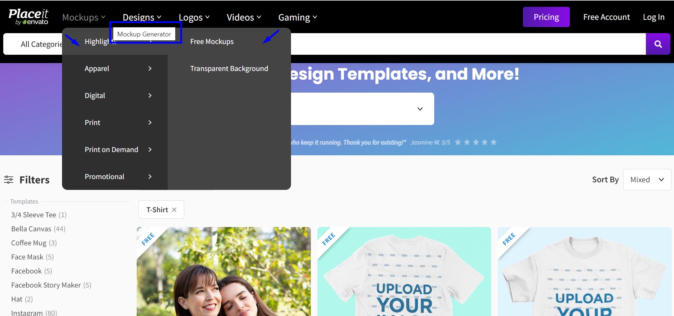Open the Gaming navigation menu
The image size is (674, 316).
click(x=298, y=17)
